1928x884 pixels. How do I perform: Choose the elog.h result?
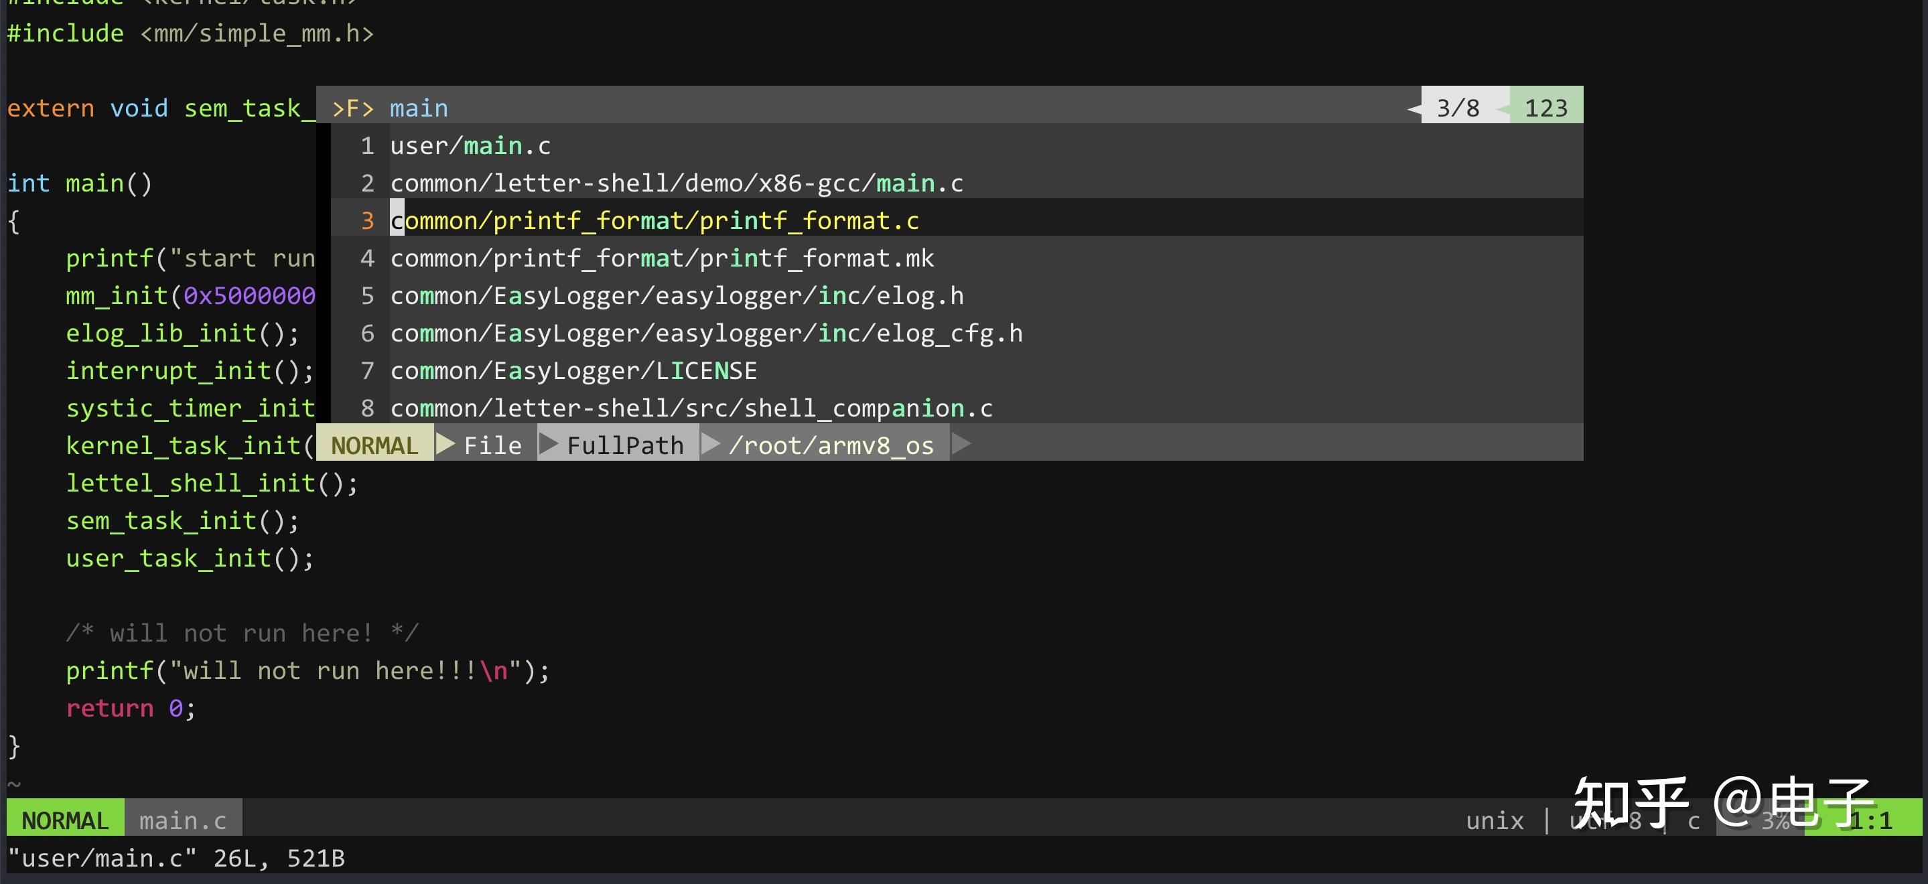pos(677,295)
